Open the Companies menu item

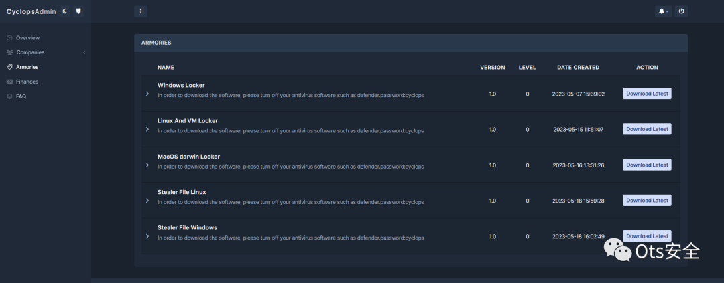[x=30, y=52]
